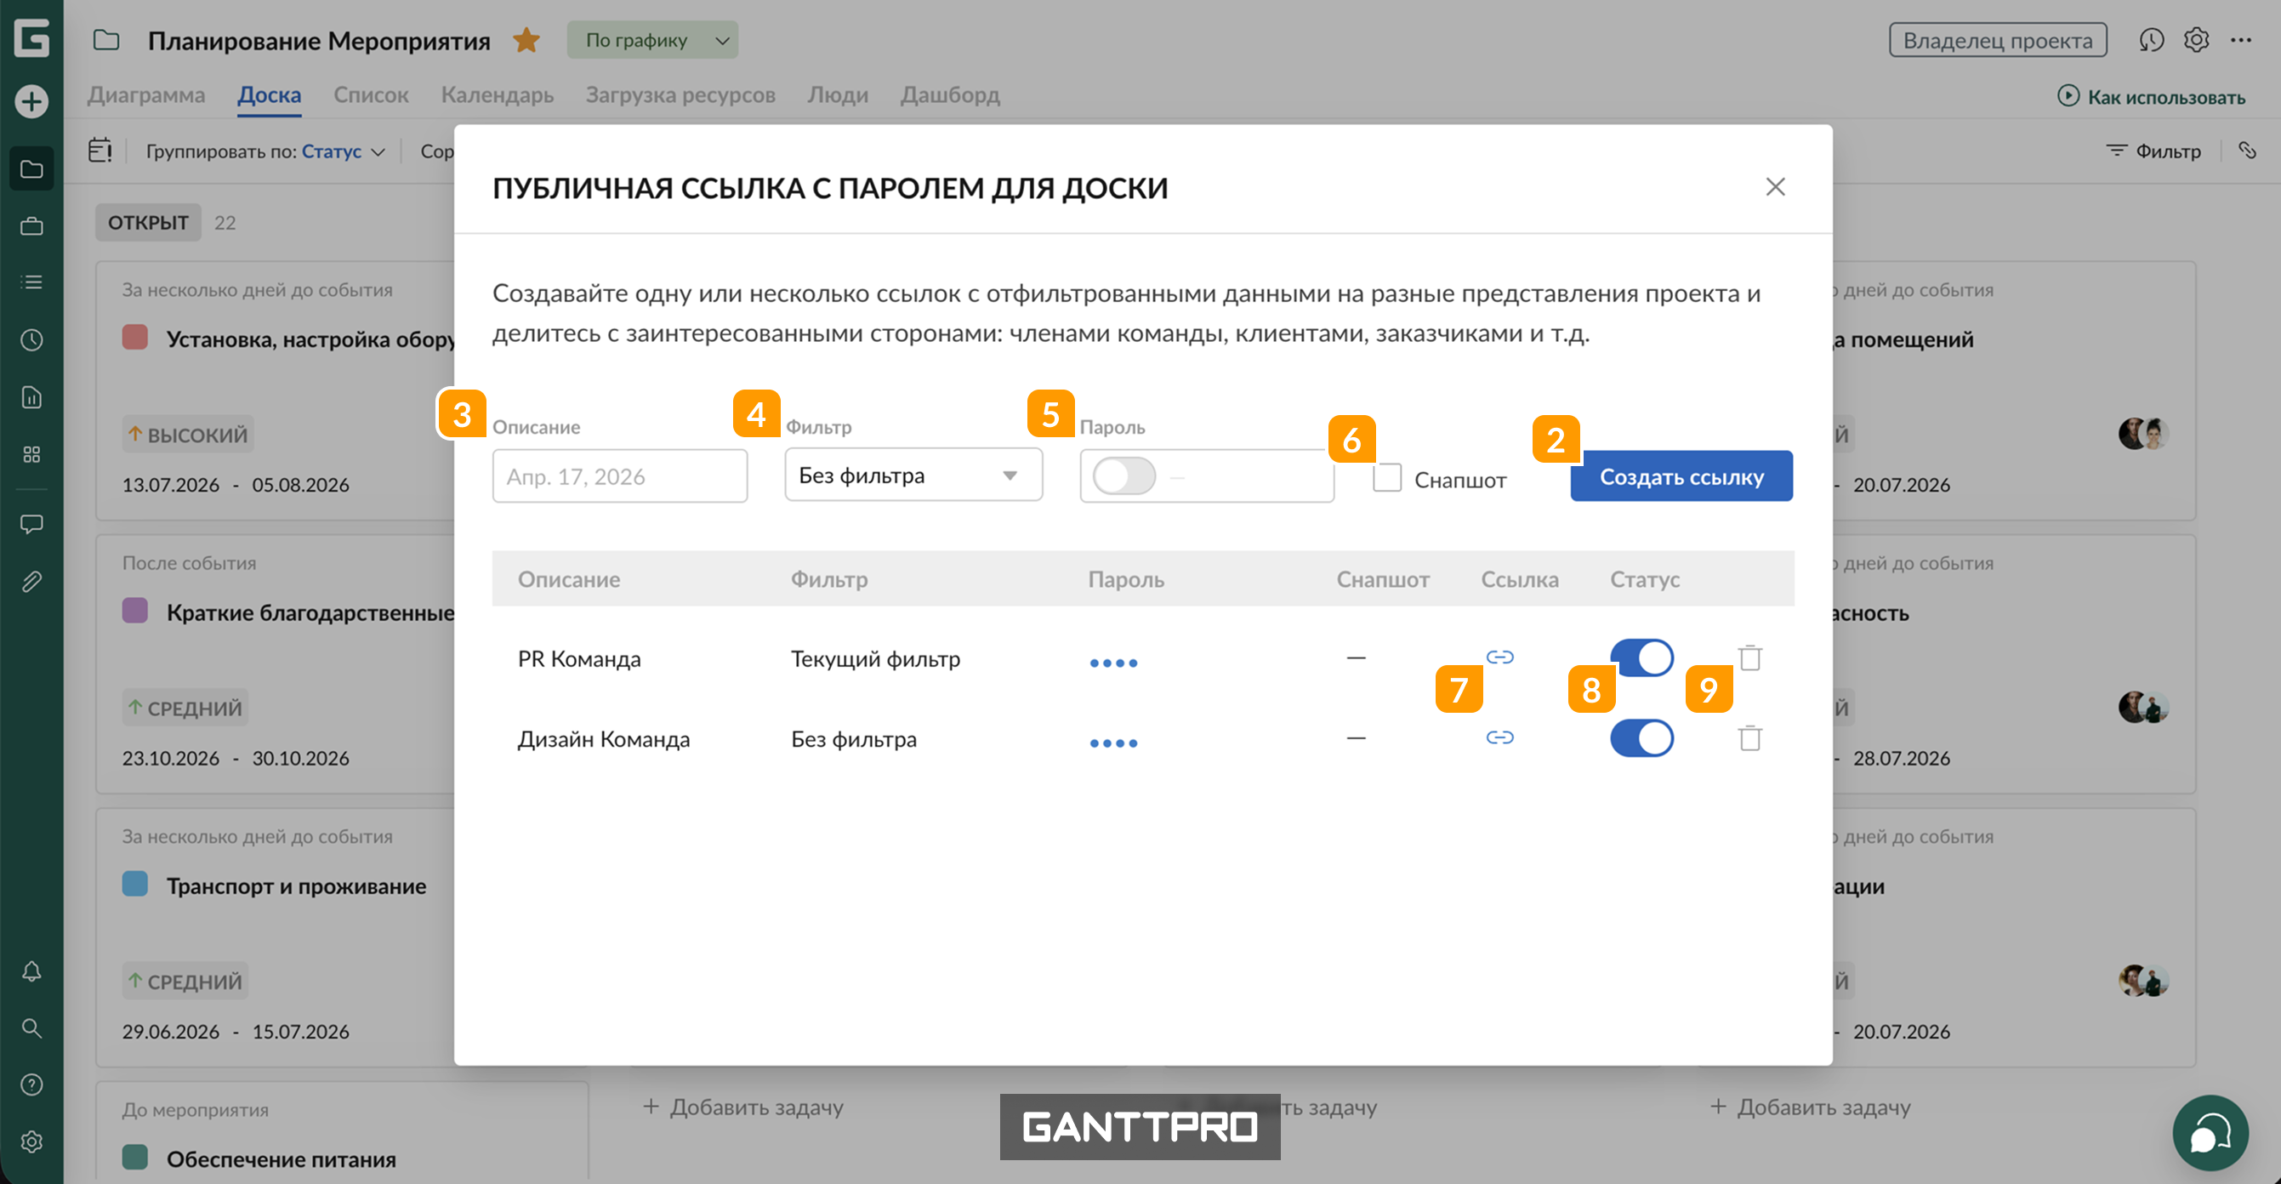
Task: Click the ОТКРЫТ column status label
Action: click(148, 222)
